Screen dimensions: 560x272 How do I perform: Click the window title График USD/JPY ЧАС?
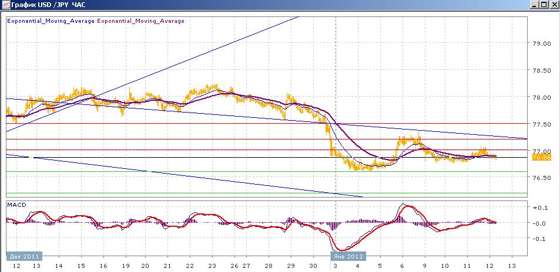[x=48, y=5]
